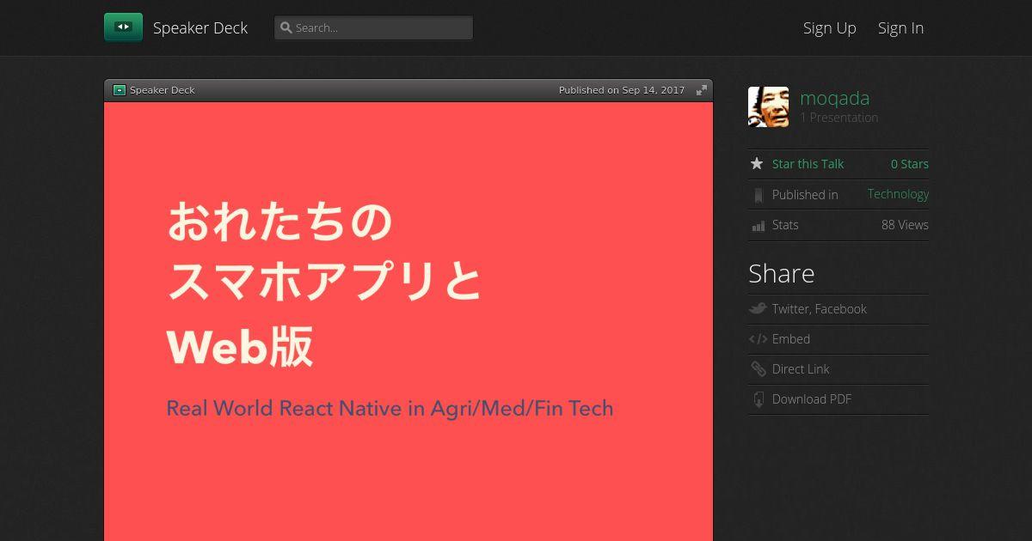1032x541 pixels.
Task: Click the magnifier icon in search box
Action: coord(286,27)
